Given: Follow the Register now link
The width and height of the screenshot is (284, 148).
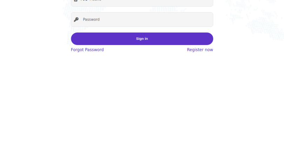Looking at the screenshot, I should (x=200, y=50).
